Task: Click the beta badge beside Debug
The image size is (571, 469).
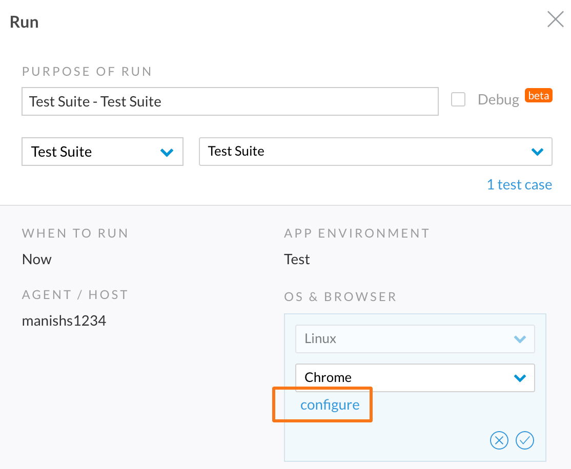Action: pyautogui.click(x=539, y=96)
